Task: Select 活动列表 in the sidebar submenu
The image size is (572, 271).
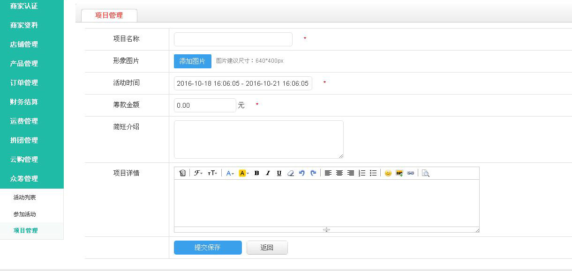Action: point(25,198)
